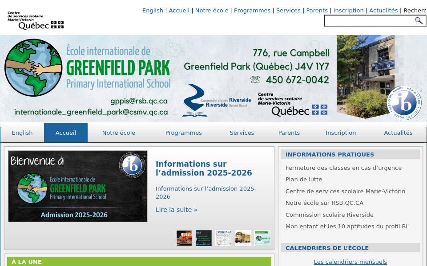Viewport: 427px width, 266px height.
Task: Click the IB World School logo badge
Action: [404, 103]
